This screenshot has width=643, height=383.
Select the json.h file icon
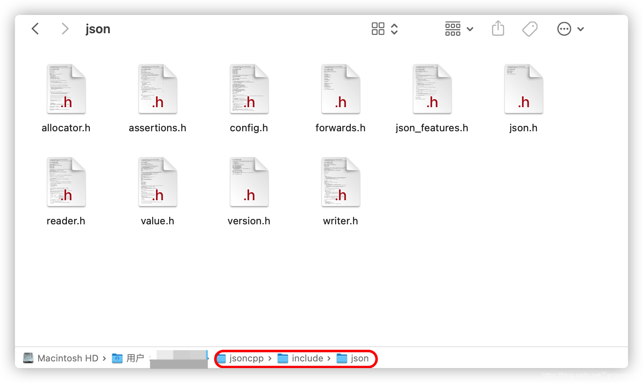tap(524, 89)
